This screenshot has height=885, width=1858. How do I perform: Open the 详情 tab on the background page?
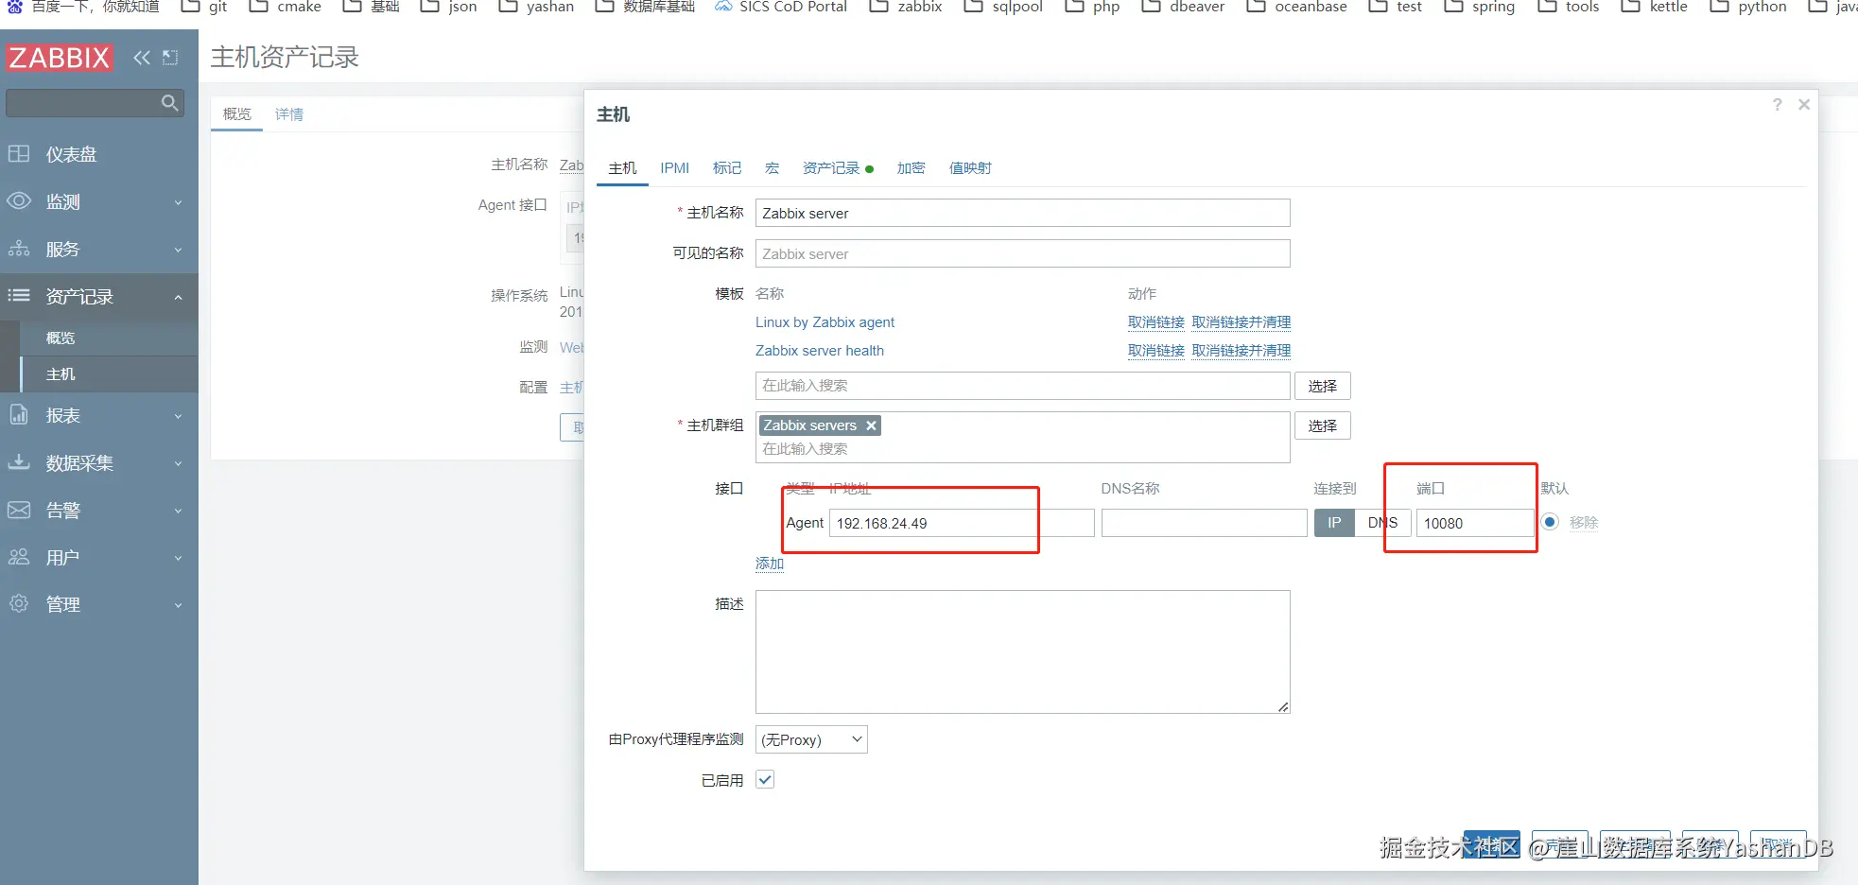(x=289, y=114)
